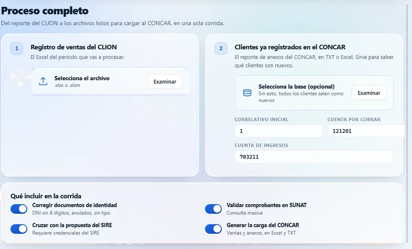Click 'Selecciona la base (opcional)' label
The width and height of the screenshot is (412, 249).
(296, 86)
